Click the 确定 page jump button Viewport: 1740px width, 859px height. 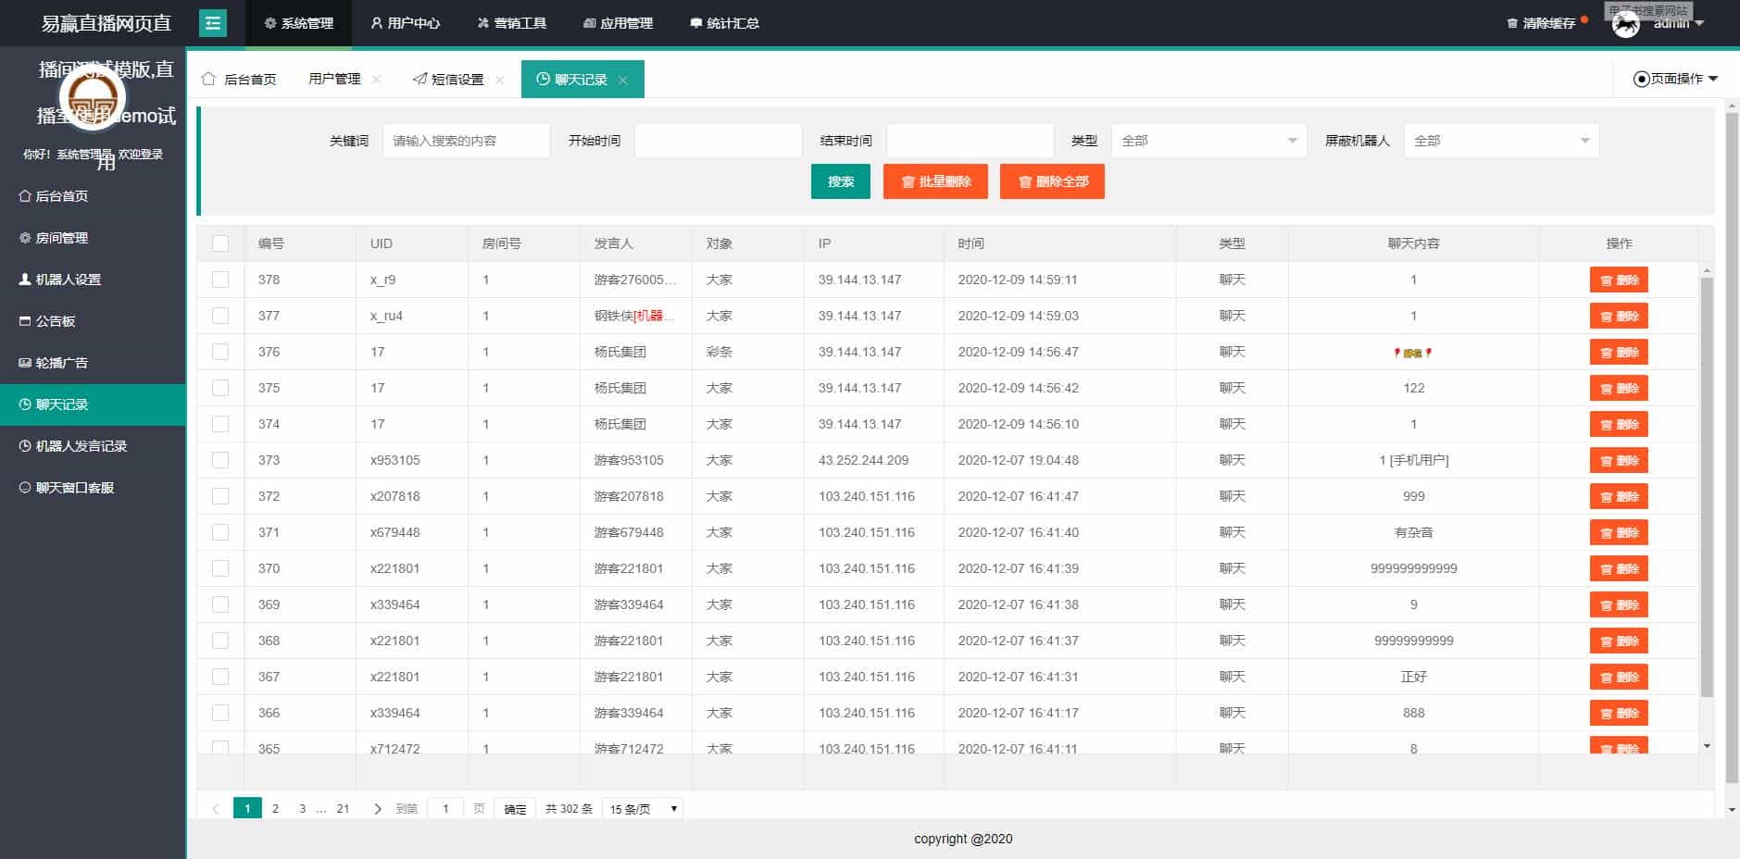(515, 808)
